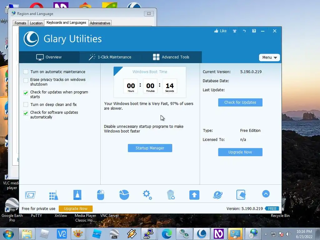Select Location tab in Region and Language

[x=36, y=23]
